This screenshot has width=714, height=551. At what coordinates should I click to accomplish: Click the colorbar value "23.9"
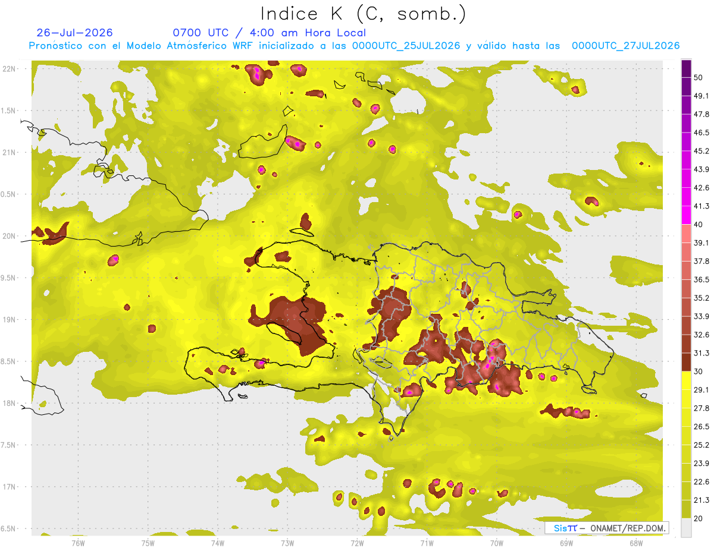702,463
